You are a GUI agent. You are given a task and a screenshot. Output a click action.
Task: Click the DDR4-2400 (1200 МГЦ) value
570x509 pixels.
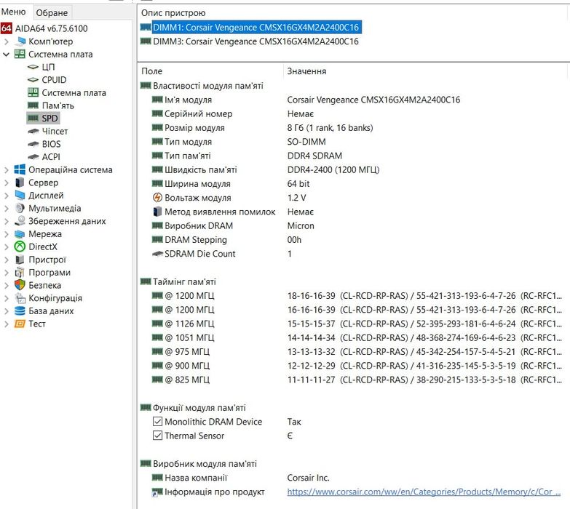333,169
